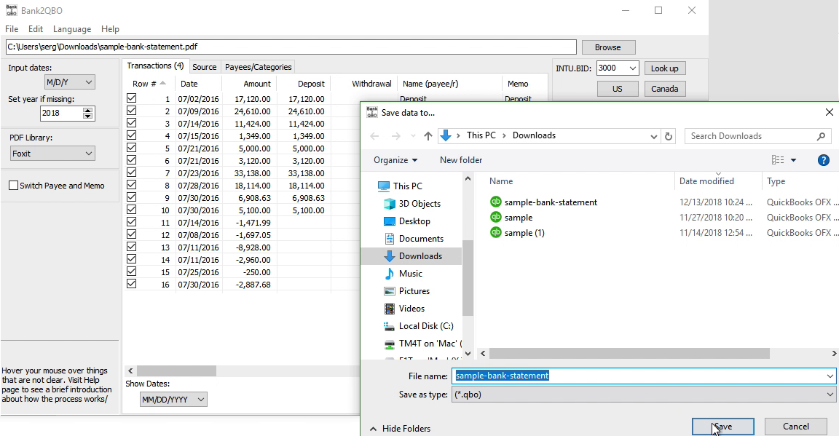Open the Save as type dropdown
Viewport: 839px width, 436px height.
point(644,395)
